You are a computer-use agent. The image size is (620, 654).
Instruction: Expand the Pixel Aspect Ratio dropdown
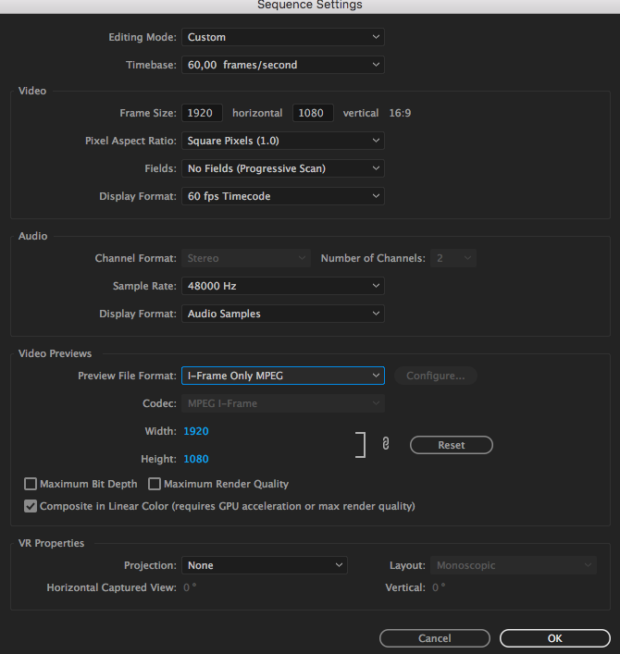[x=282, y=141]
